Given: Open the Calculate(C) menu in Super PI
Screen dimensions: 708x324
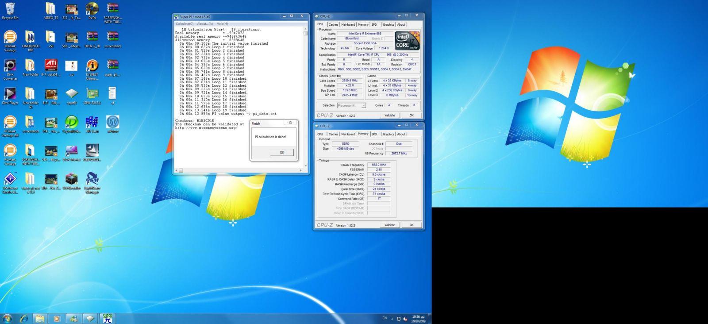Looking at the screenshot, I should 185,24.
